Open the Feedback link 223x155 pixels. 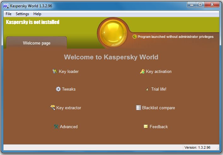(x=159, y=127)
